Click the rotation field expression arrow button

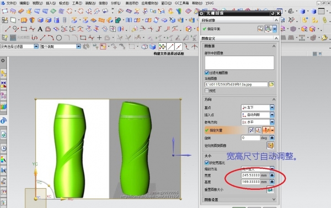(272, 138)
